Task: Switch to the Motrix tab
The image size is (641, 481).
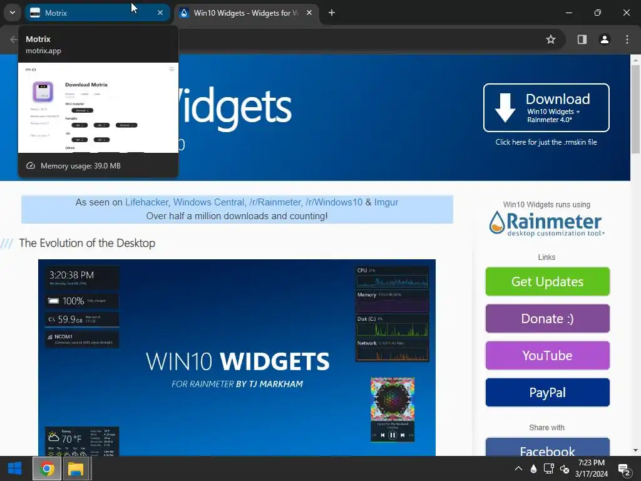Action: point(98,13)
